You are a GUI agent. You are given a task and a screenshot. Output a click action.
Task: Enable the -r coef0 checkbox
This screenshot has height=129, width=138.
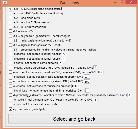(10, 63)
